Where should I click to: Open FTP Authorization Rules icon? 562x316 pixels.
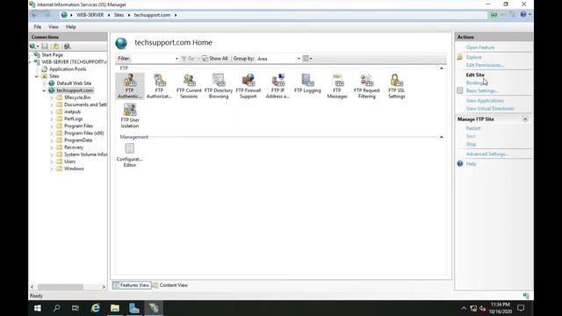tap(159, 86)
